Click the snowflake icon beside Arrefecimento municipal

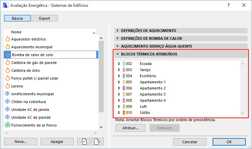7,94
